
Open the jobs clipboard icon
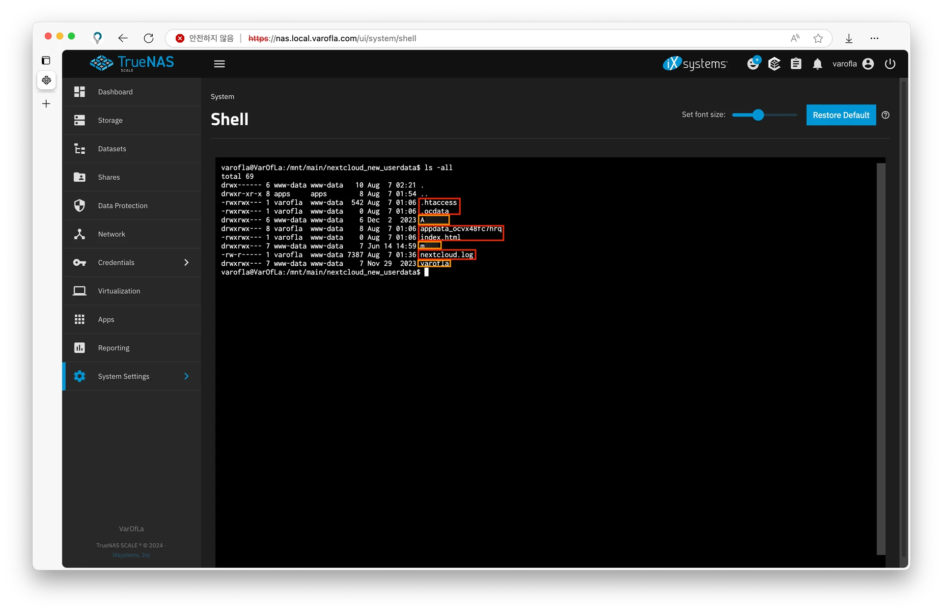(796, 64)
